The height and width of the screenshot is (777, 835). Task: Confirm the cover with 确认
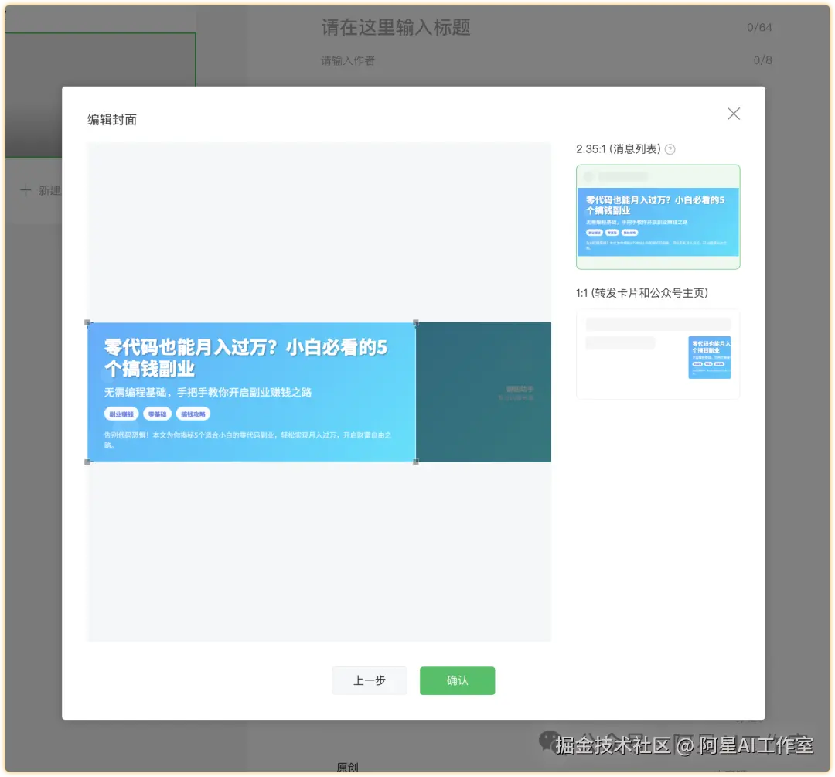click(457, 680)
